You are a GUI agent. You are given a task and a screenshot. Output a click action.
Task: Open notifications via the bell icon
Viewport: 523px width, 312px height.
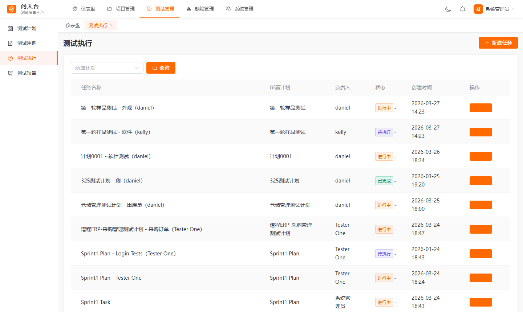click(463, 9)
